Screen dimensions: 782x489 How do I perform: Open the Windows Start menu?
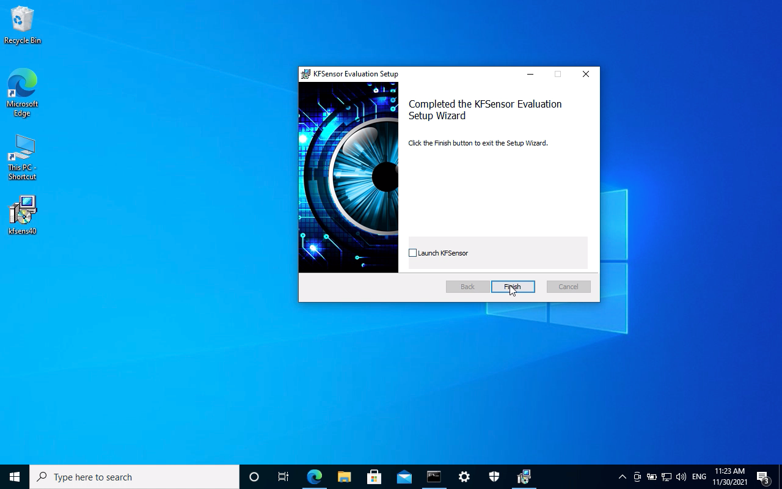coord(15,477)
